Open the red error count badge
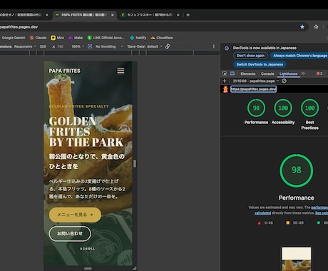 (x=319, y=73)
